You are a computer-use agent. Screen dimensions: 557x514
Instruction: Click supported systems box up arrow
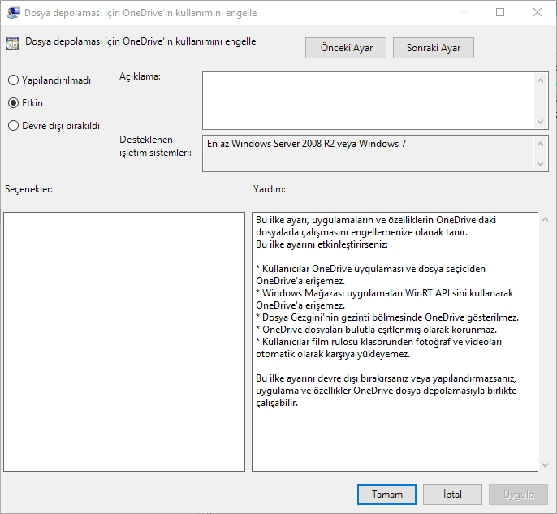(540, 144)
